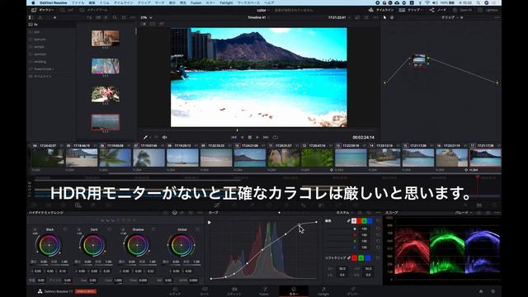Select the qualifier picker tool under viewer
The image size is (528, 297).
[x=145, y=138]
